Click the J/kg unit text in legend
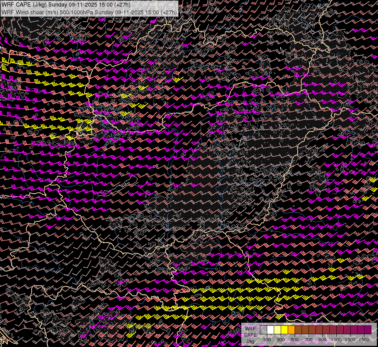 (250, 341)
